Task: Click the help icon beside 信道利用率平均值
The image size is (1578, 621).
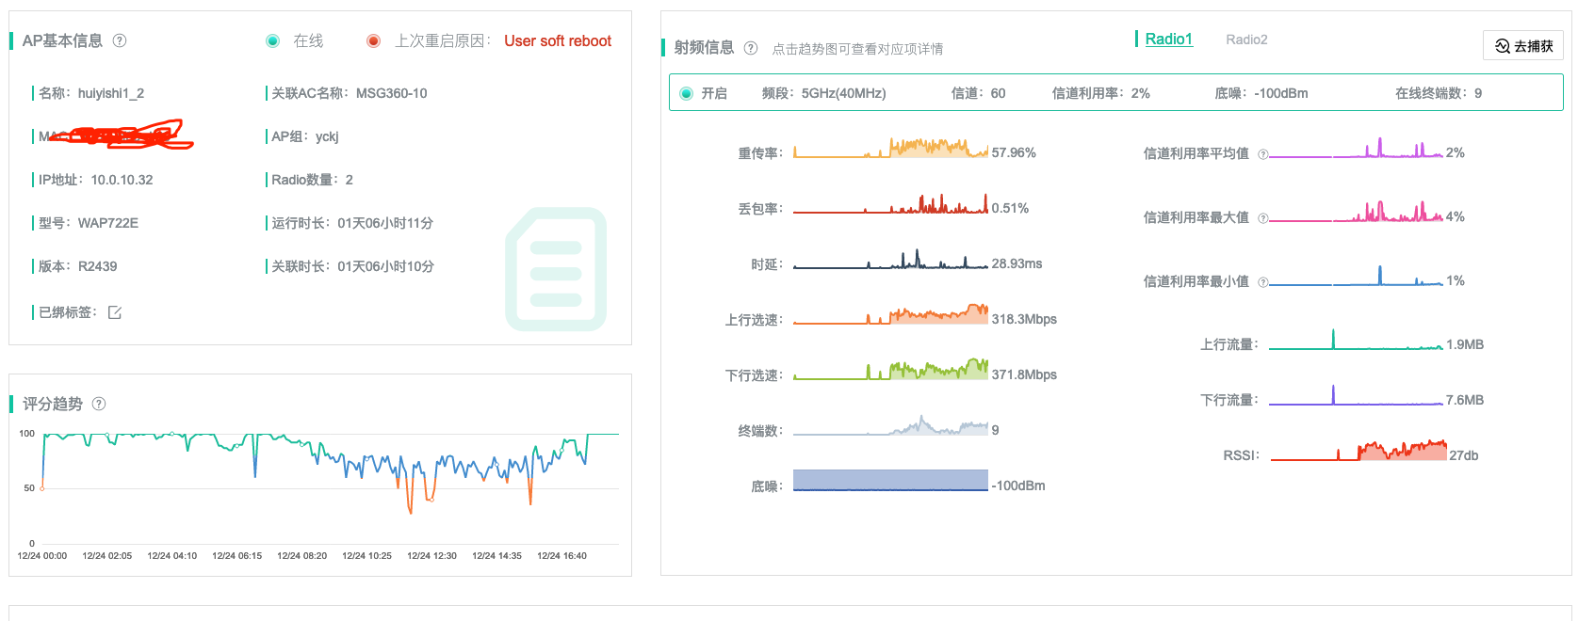Action: coord(1263,154)
